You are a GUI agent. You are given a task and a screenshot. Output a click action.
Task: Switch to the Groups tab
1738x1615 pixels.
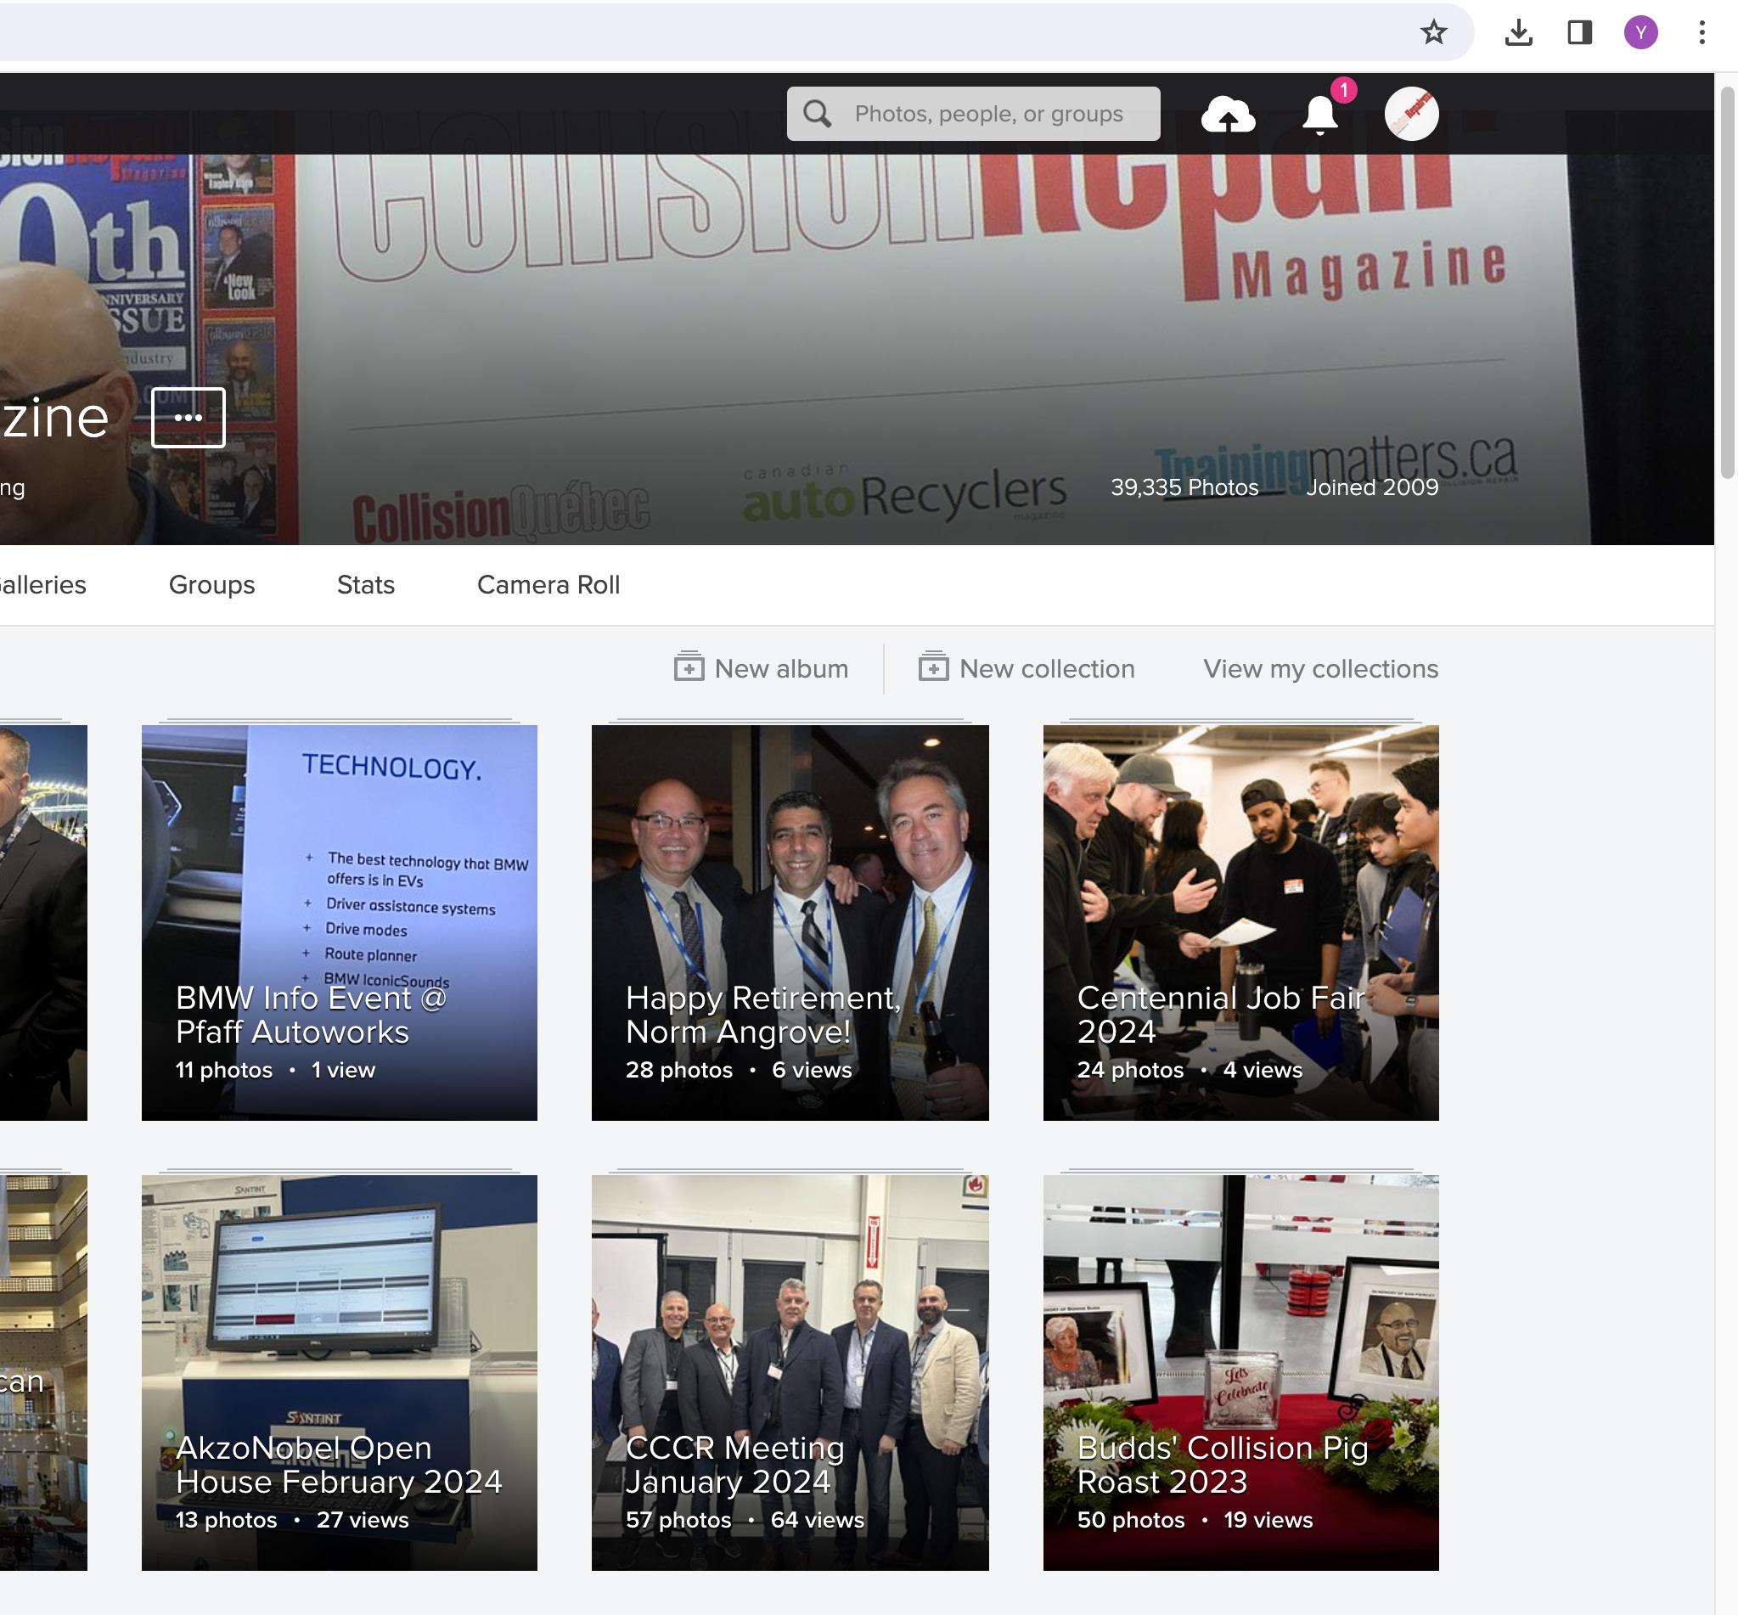(211, 585)
